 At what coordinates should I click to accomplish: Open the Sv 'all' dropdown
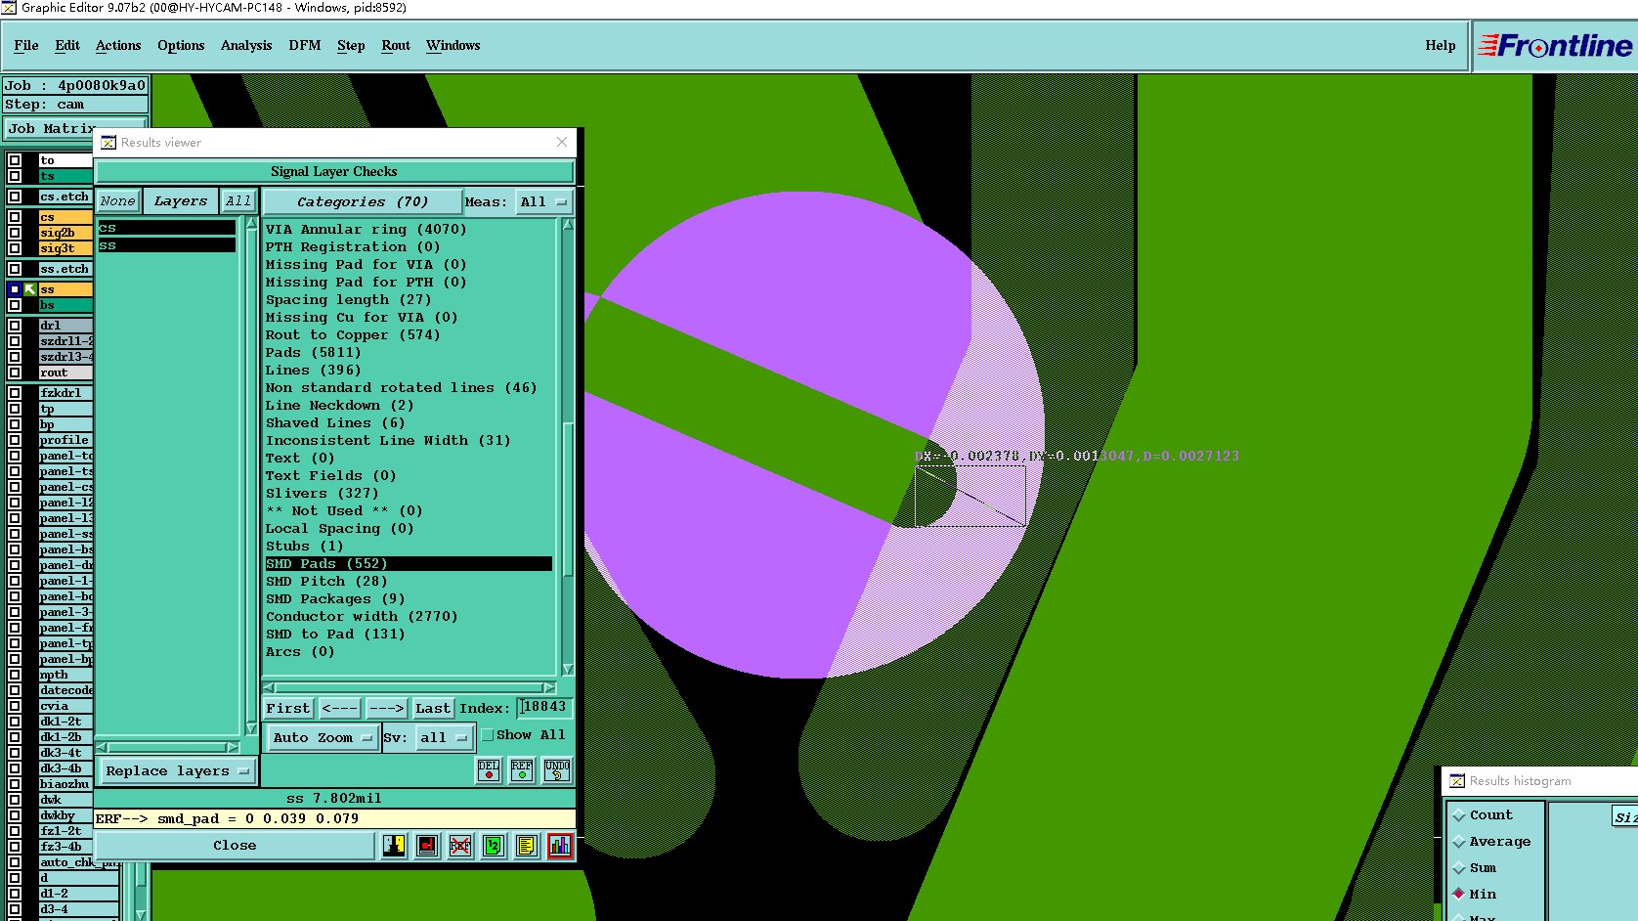click(445, 738)
